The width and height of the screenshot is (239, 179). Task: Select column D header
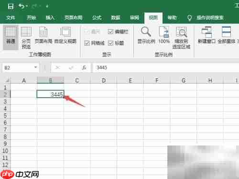[104, 80]
